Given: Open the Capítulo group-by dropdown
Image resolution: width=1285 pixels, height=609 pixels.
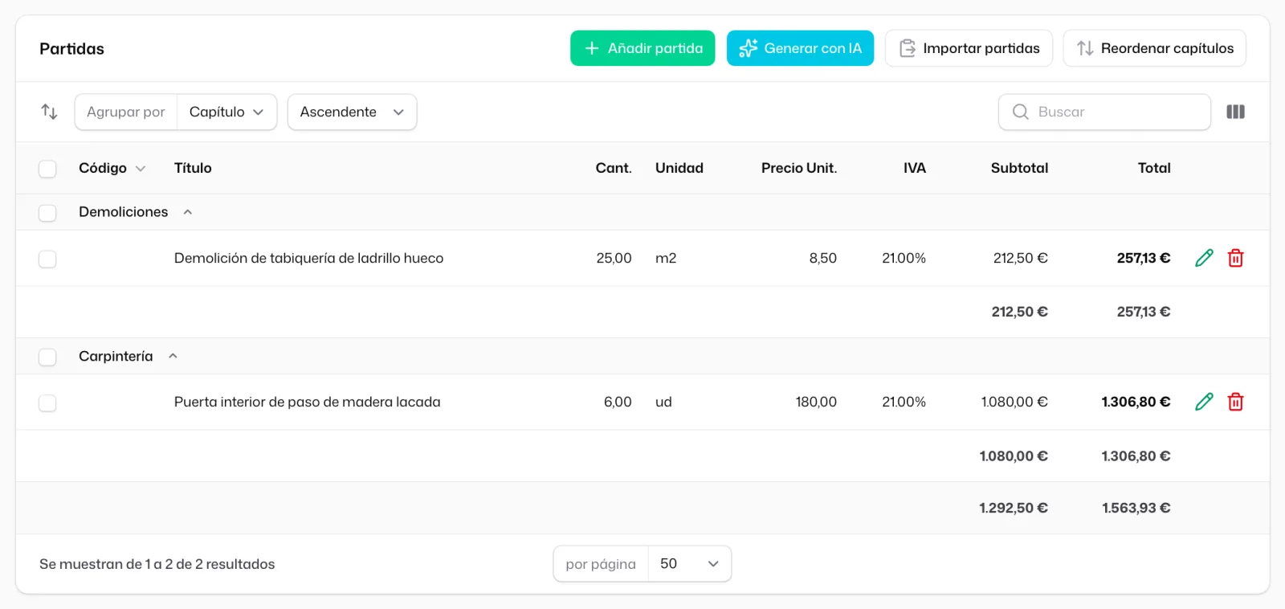Looking at the screenshot, I should tap(226, 112).
